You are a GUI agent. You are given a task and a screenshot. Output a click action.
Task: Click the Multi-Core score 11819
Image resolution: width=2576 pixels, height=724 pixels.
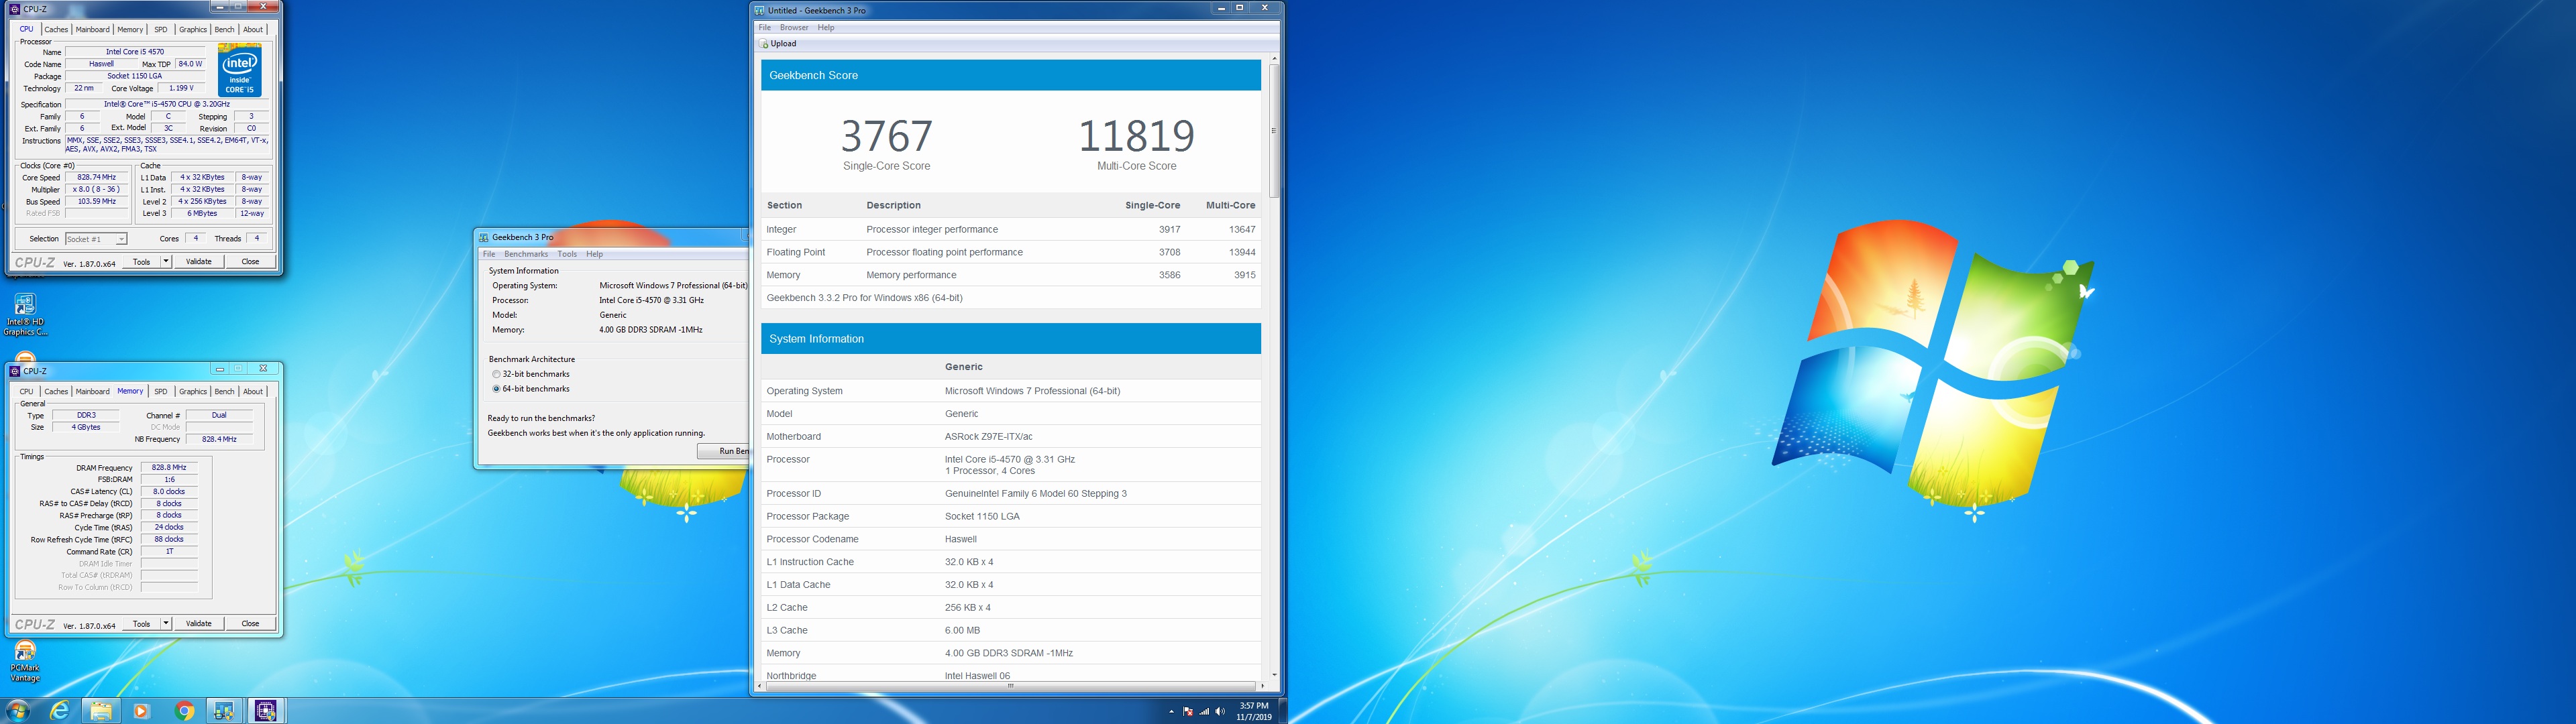click(x=1137, y=136)
